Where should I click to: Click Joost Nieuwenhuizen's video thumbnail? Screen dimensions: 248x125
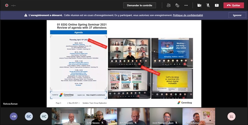coord(165,116)
